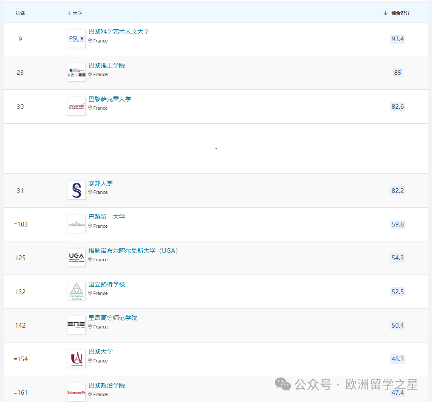Click the Panthéon-Sorbonne logo thumbnail
The width and height of the screenshot is (432, 402).
coord(76,224)
